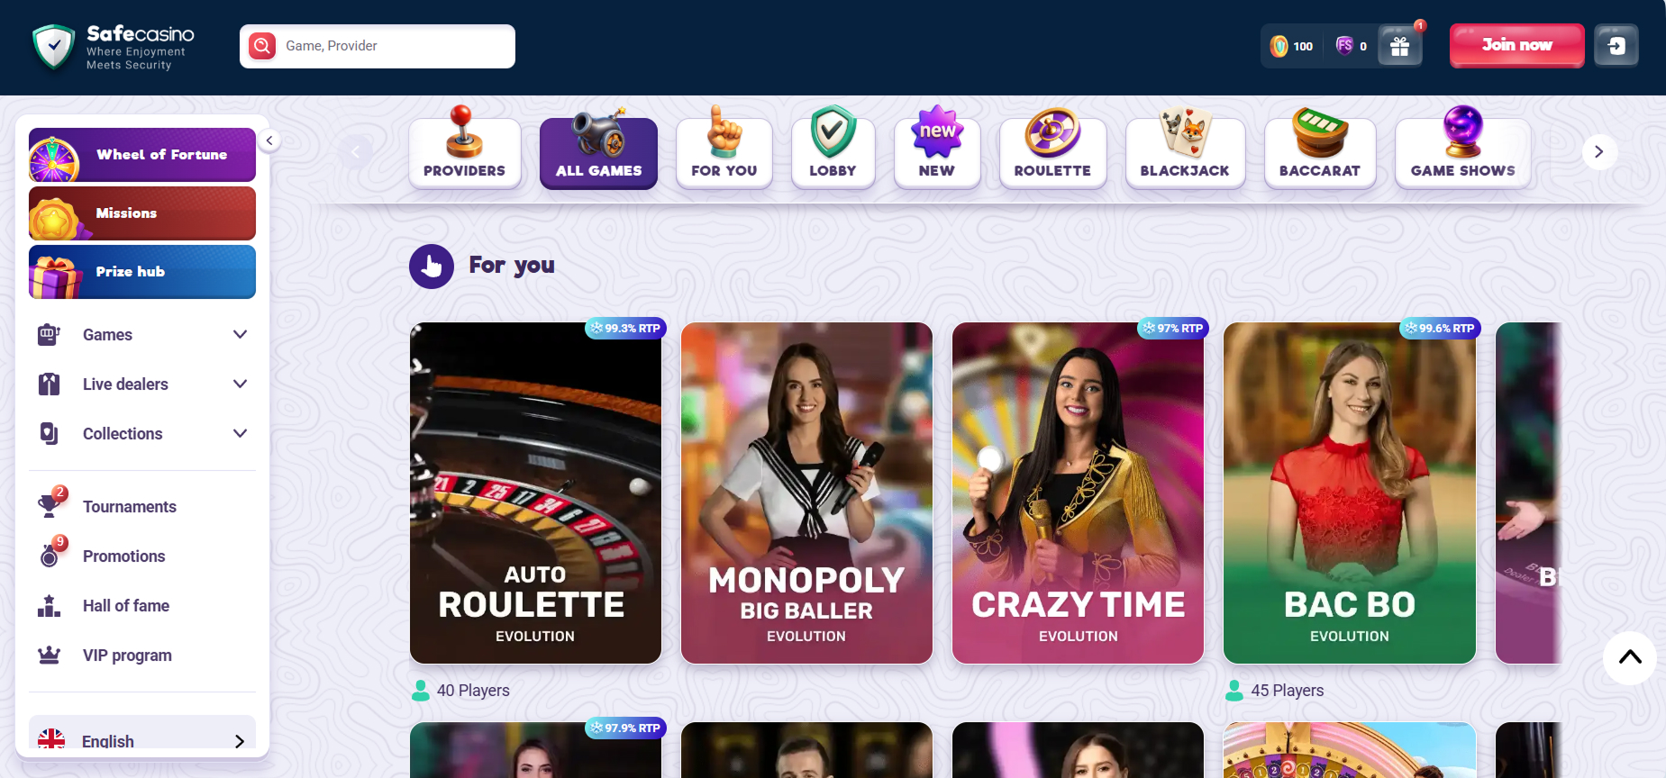This screenshot has width=1666, height=778.
Task: Click the Join now button
Action: 1516,45
